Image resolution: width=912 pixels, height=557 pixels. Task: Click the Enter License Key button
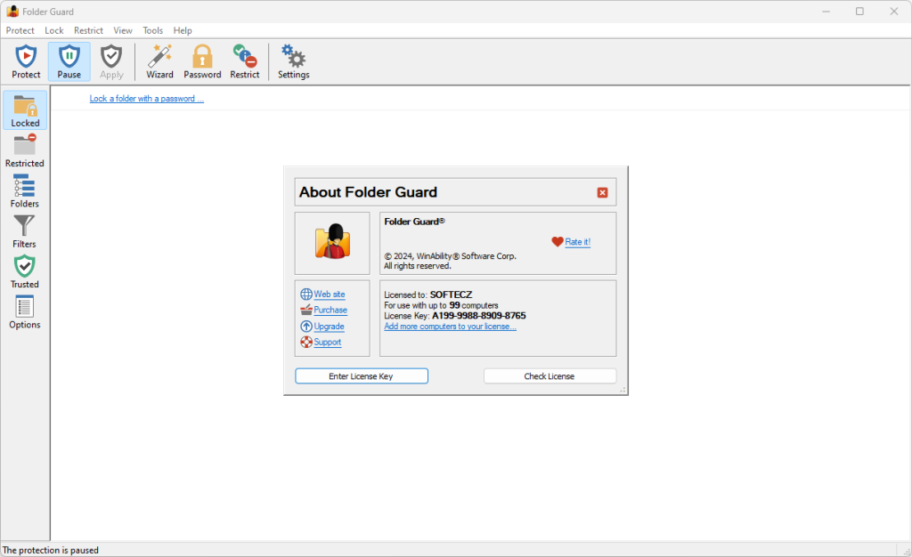(x=361, y=375)
